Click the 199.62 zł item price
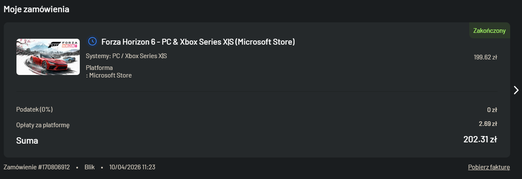 pyautogui.click(x=485, y=57)
